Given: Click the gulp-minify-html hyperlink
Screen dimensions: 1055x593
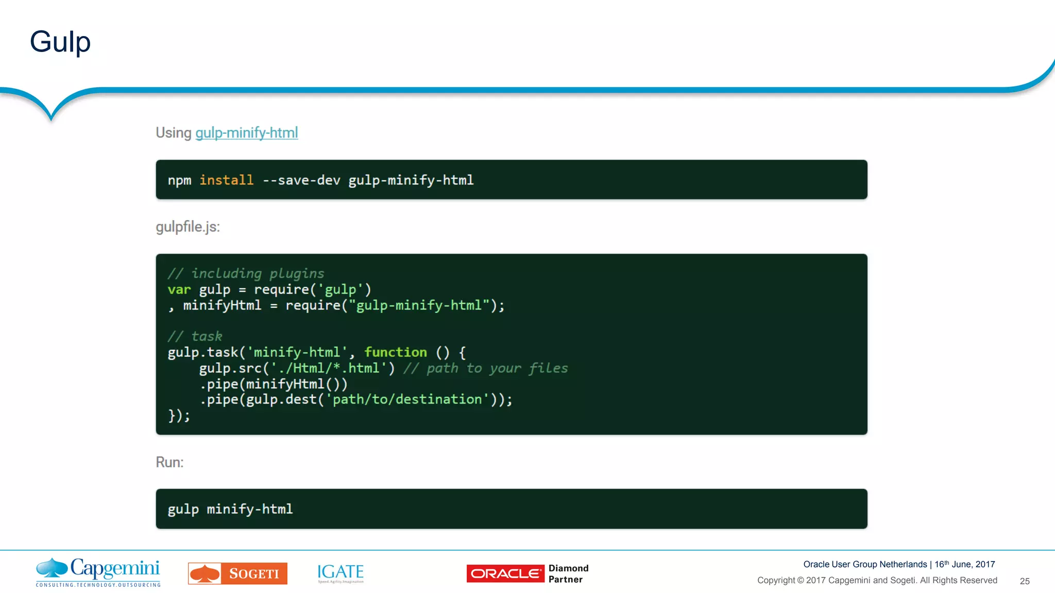Looking at the screenshot, I should point(246,133).
